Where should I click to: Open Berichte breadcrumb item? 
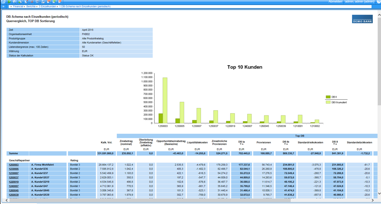pos(31,7)
